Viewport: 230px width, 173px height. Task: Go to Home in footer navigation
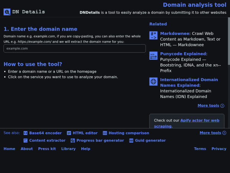(x=9, y=149)
